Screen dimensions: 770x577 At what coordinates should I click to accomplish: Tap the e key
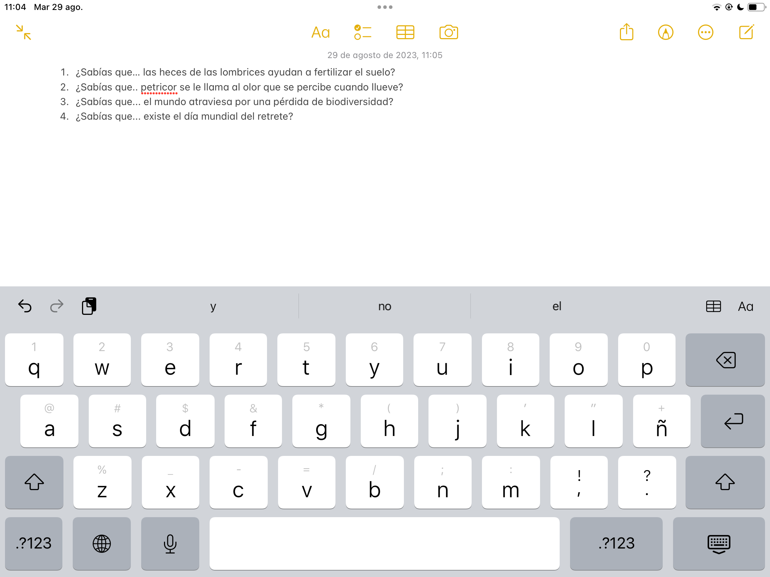[x=170, y=360]
